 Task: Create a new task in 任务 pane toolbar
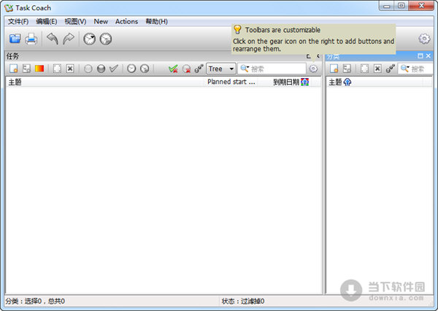click(x=14, y=69)
